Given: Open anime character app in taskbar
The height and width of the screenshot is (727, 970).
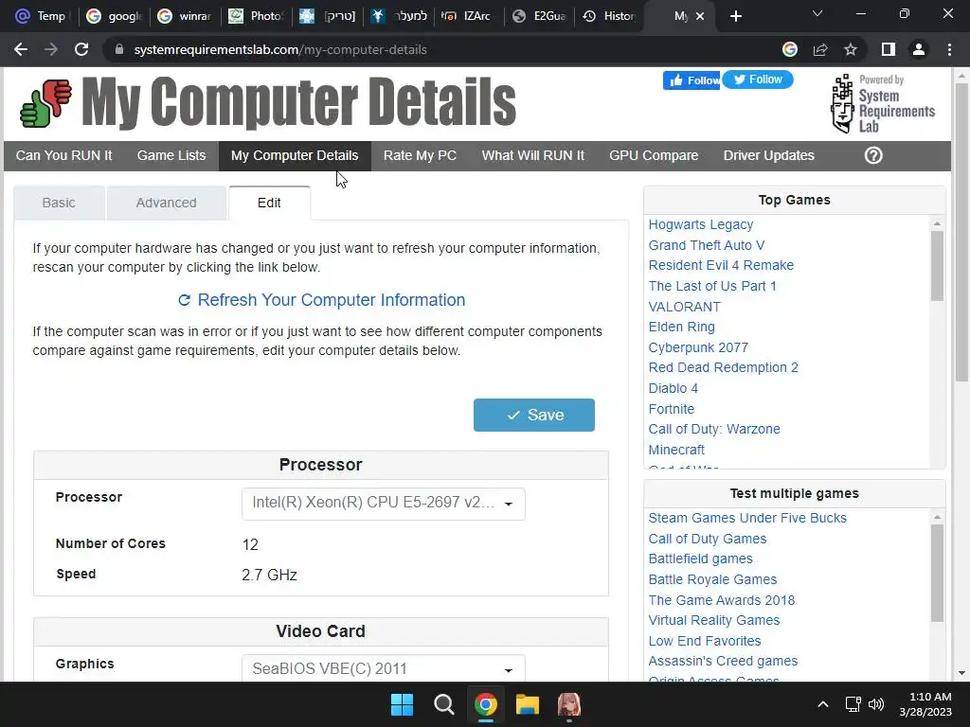Looking at the screenshot, I should [x=569, y=704].
